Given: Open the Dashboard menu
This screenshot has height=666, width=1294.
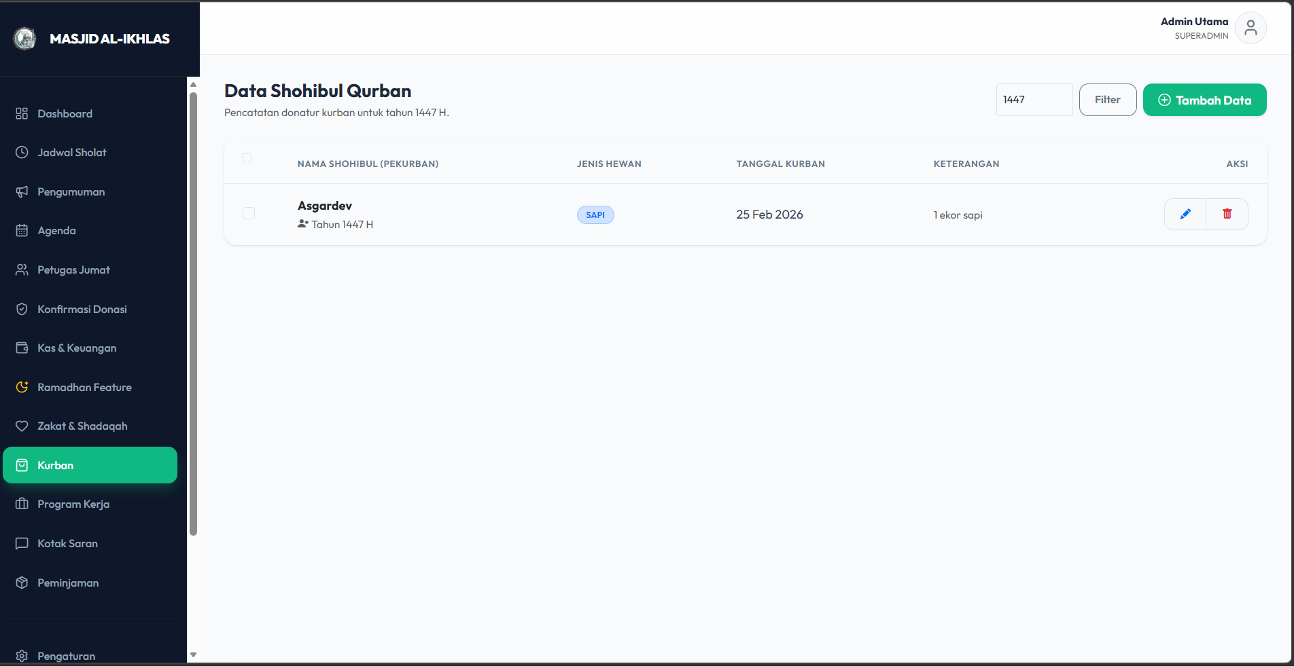Looking at the screenshot, I should pyautogui.click(x=90, y=113).
